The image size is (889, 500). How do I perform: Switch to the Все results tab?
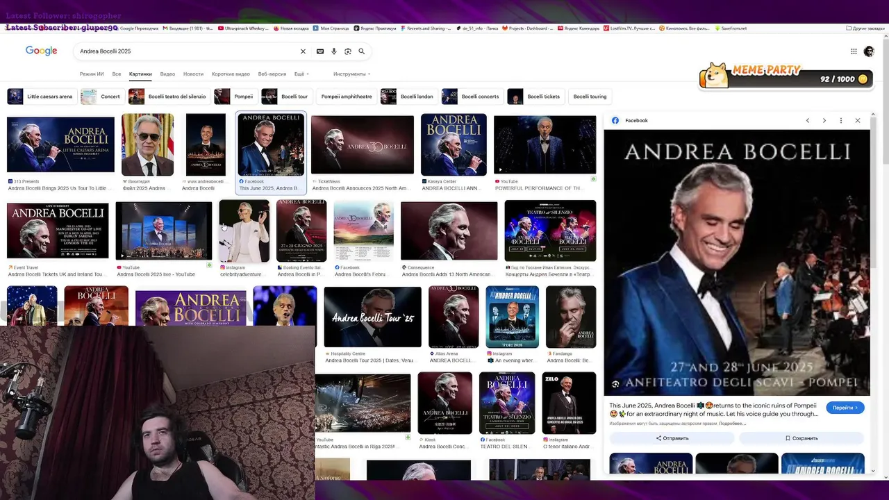point(117,74)
